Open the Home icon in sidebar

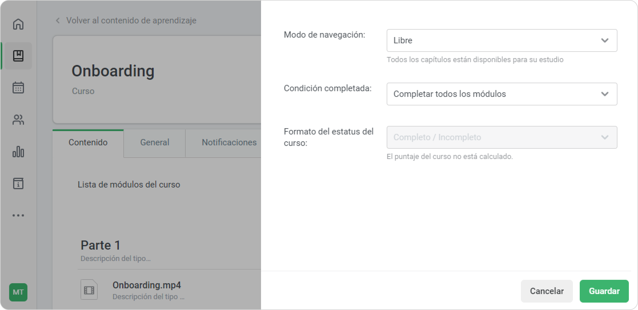point(18,24)
